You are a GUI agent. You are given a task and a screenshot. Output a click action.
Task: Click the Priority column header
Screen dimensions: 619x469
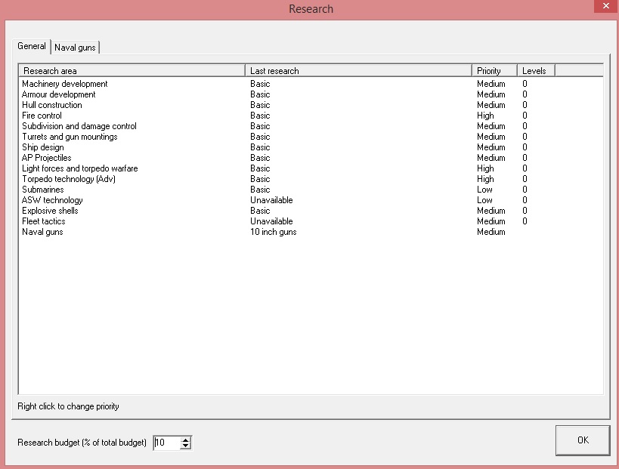tap(494, 71)
